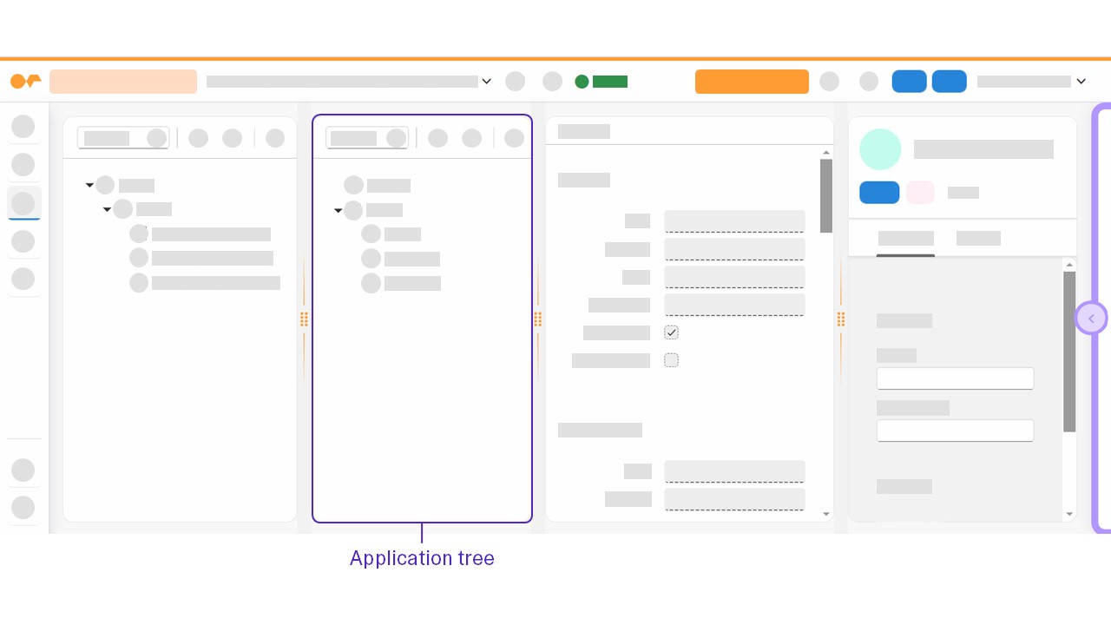Image resolution: width=1111 pixels, height=625 pixels.
Task: Click the search icon in the leftmost tree panel
Action: pyautogui.click(x=157, y=137)
